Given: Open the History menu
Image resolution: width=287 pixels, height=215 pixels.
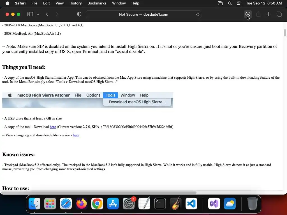Looking at the screenshot, I should click(x=75, y=3).
